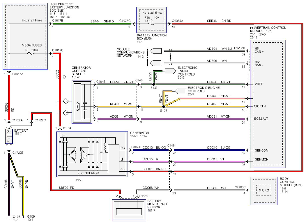Click the C146 connector label near generator
The image size is (306, 224).
pos(171,146)
